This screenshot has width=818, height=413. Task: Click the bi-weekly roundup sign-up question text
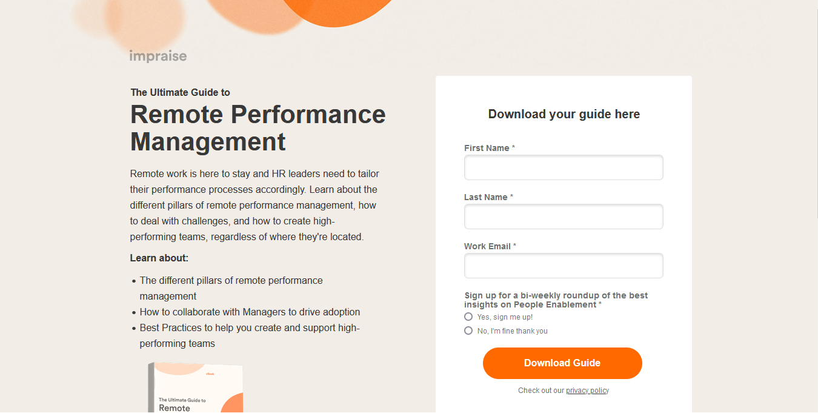[x=556, y=300]
